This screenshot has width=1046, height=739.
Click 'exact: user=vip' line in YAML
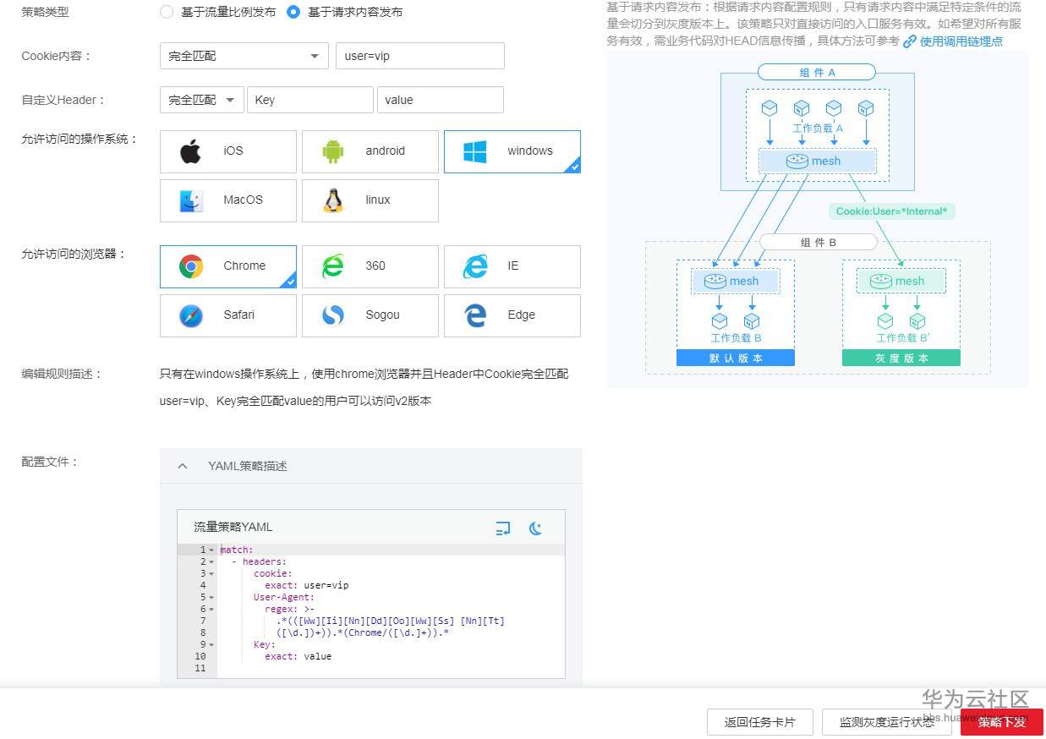(306, 585)
